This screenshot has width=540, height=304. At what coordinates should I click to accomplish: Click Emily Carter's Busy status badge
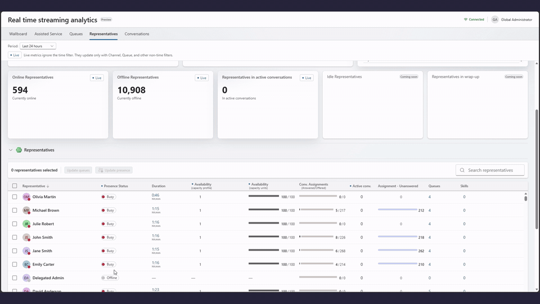coord(108,265)
